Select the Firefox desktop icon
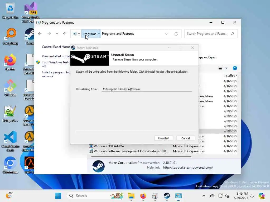The width and height of the screenshot is (270, 202). click(10, 62)
